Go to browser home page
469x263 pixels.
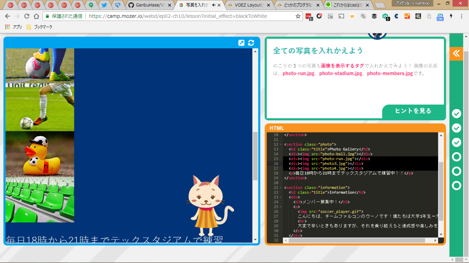(x=36, y=16)
